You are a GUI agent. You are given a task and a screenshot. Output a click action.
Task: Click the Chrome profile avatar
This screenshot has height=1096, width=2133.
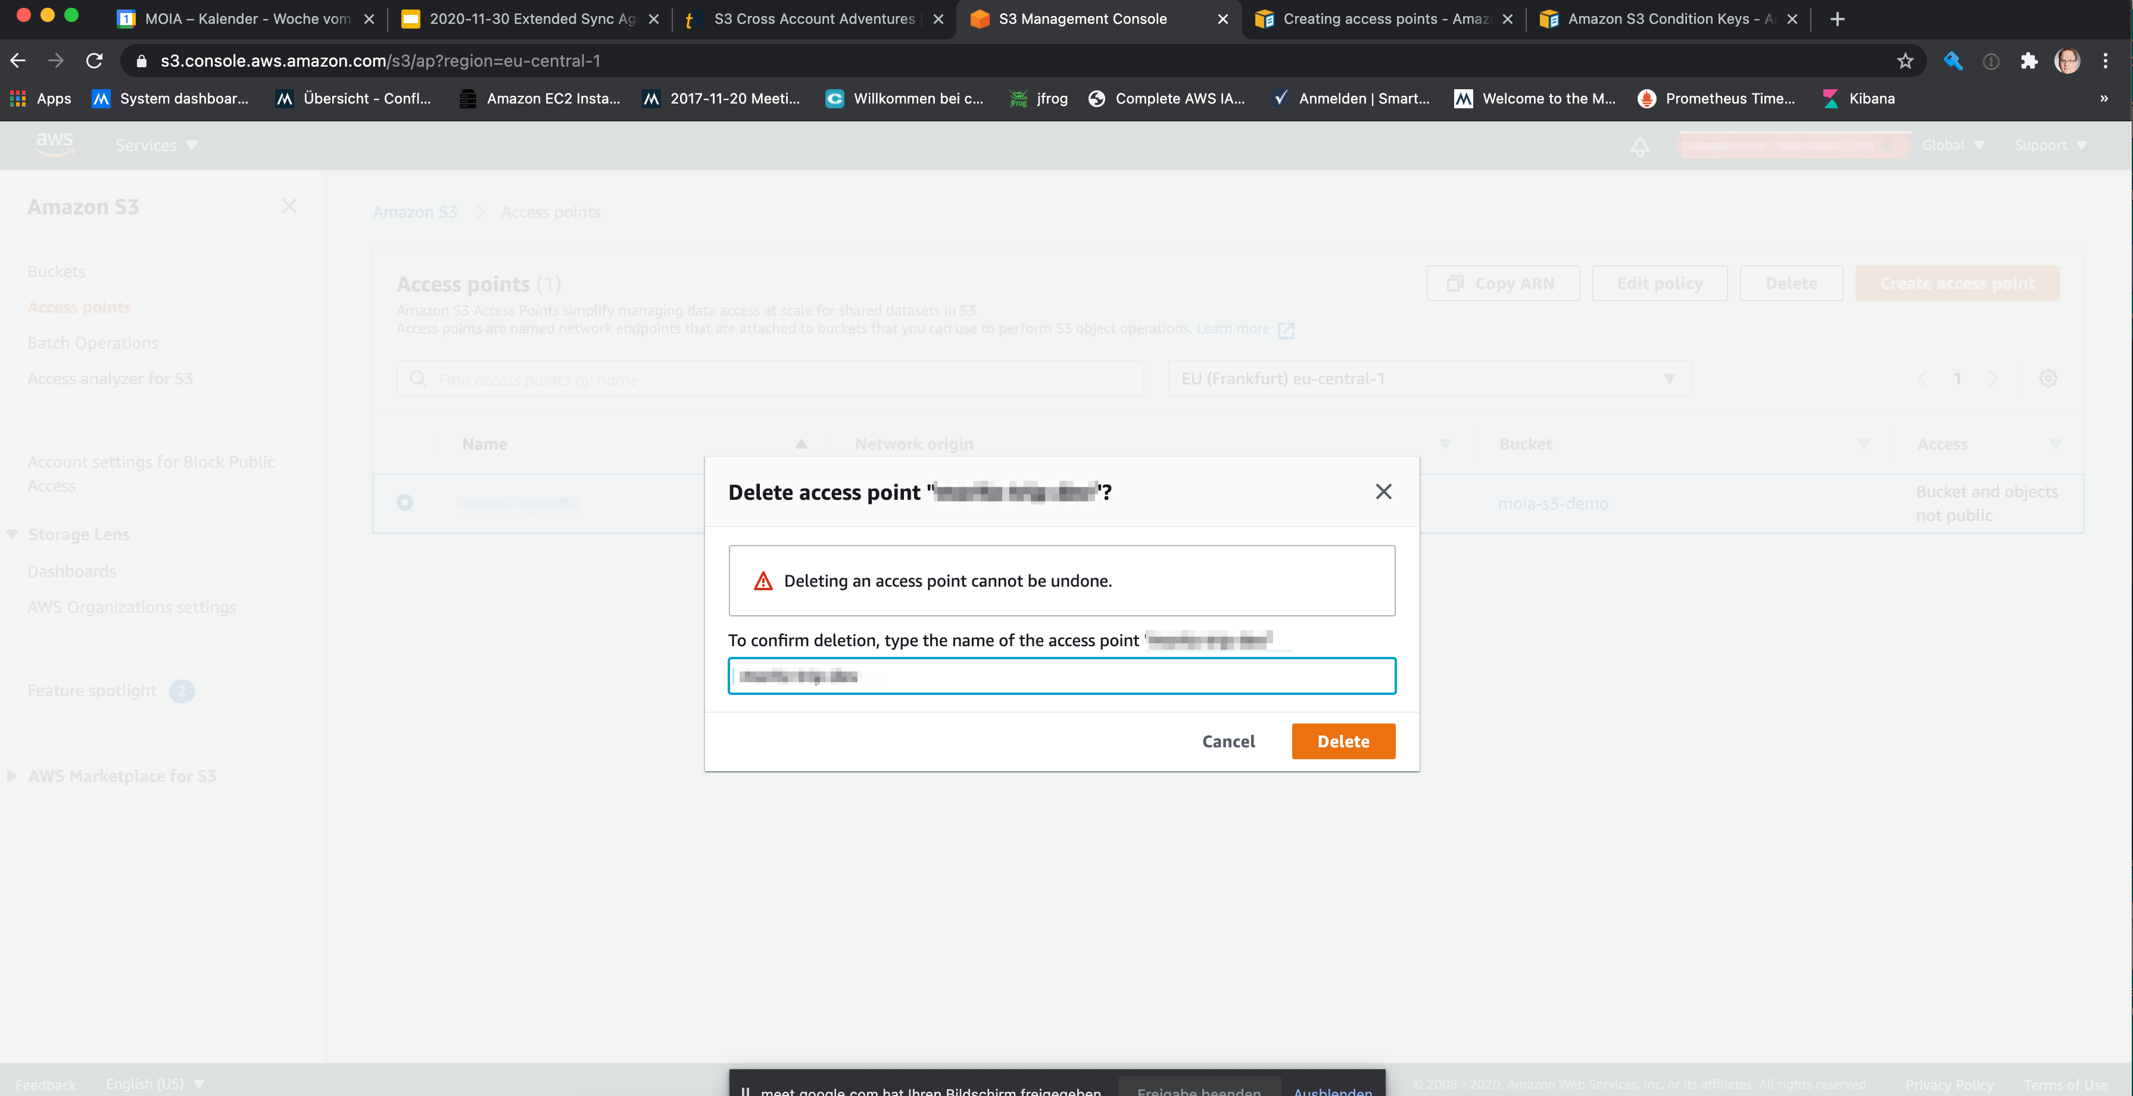[x=2067, y=60]
